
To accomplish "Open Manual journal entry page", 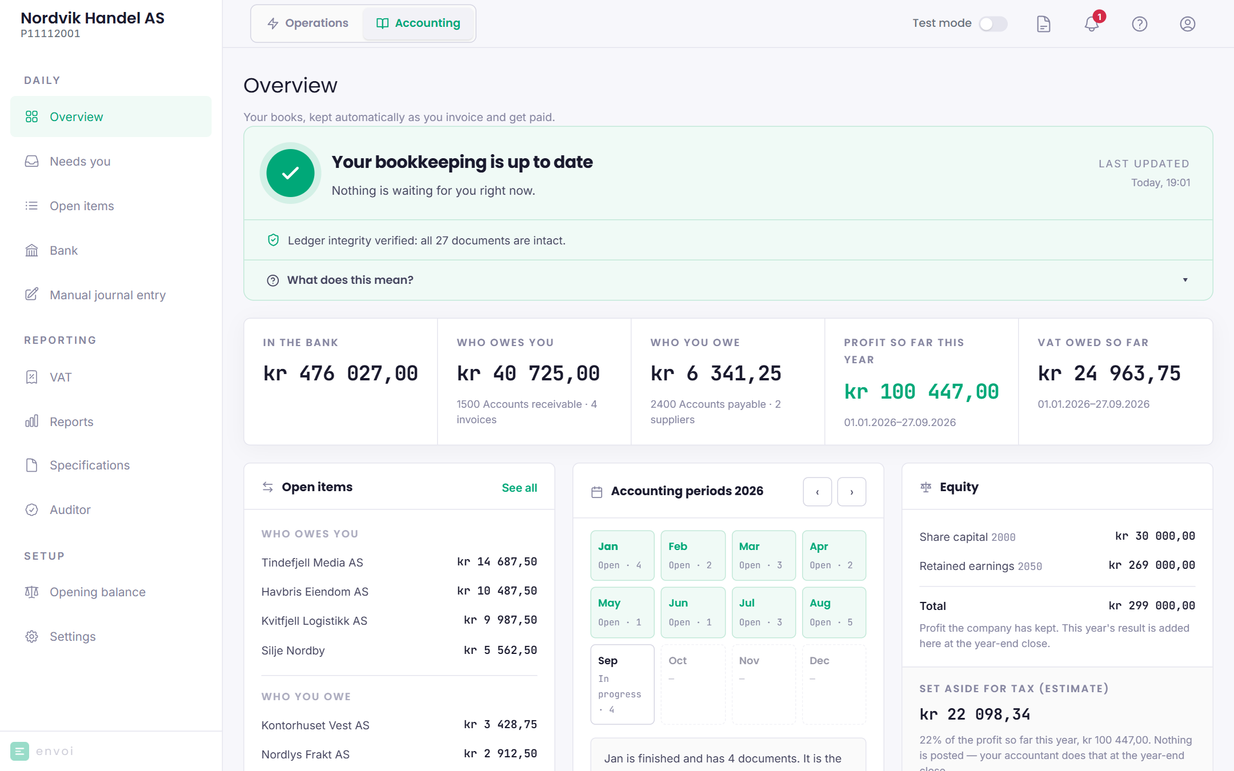I will pos(111,295).
